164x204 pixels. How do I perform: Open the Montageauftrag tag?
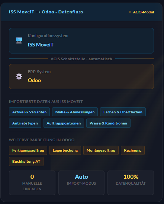tap(101, 150)
